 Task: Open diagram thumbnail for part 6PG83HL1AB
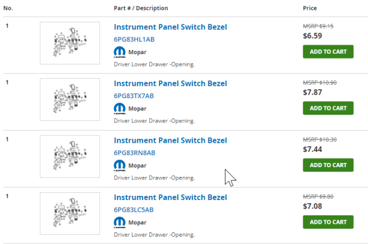[70, 43]
